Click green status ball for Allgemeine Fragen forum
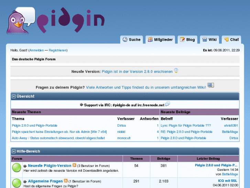The image size is (250, 188). tap(17, 183)
